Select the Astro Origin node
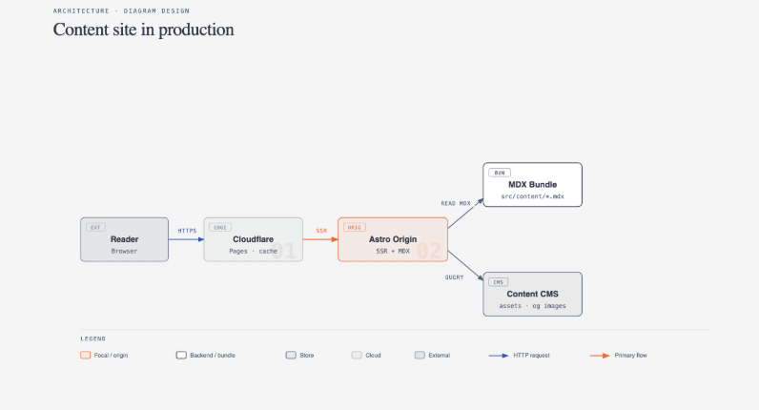Image resolution: width=759 pixels, height=410 pixels. pos(393,239)
